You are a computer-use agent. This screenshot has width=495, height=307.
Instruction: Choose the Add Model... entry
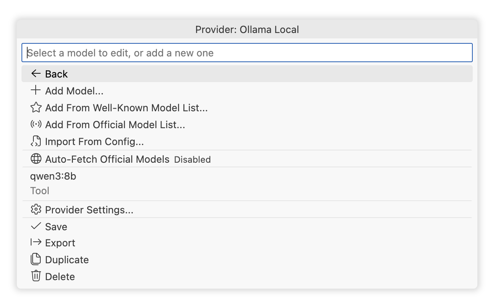pos(247,91)
